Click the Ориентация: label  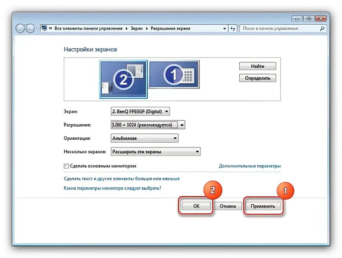77,138
